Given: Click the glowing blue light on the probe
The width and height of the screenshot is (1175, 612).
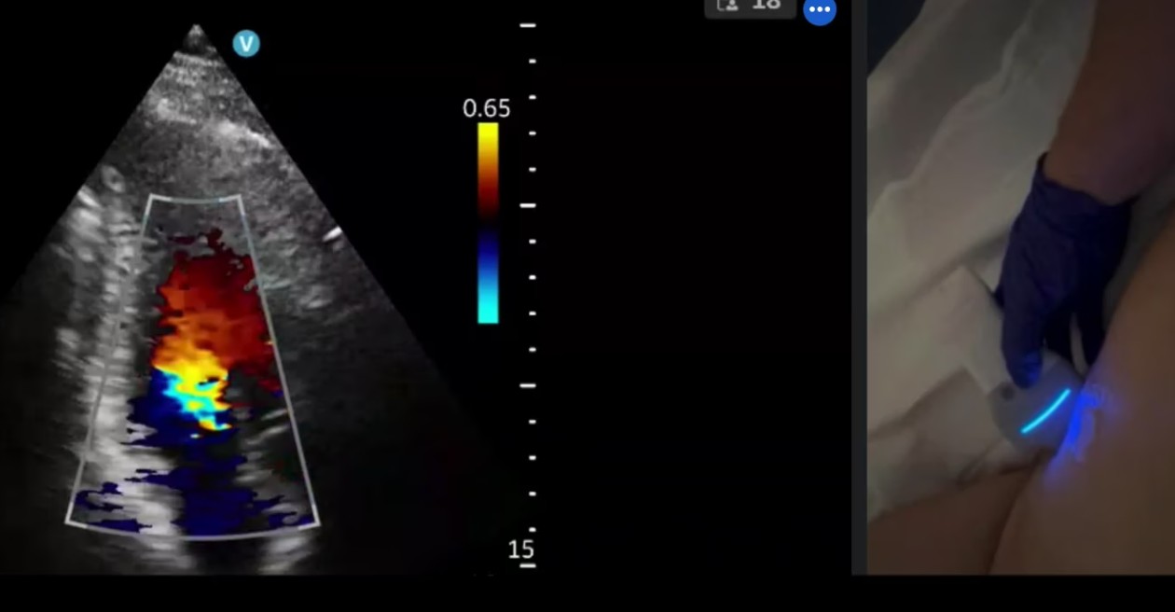Looking at the screenshot, I should click(1044, 413).
